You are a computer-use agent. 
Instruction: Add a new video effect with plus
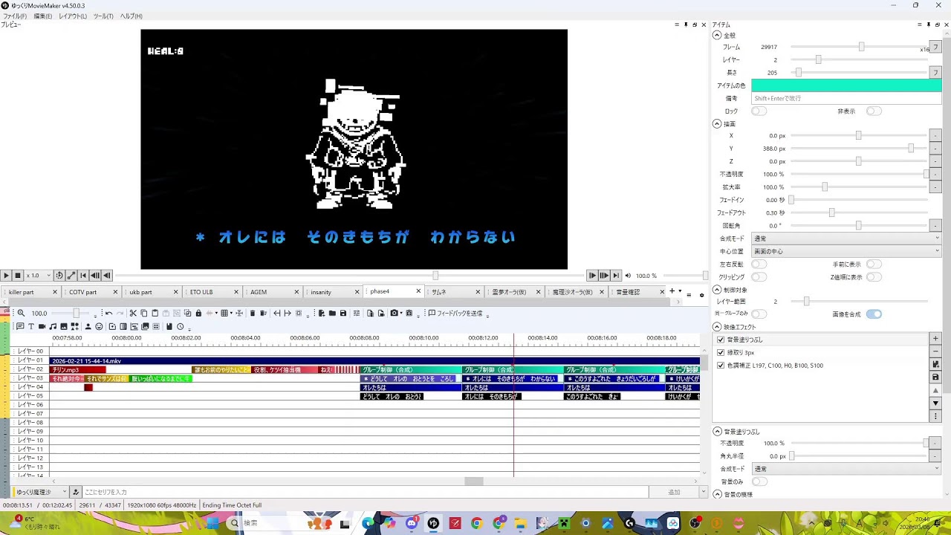(x=935, y=338)
